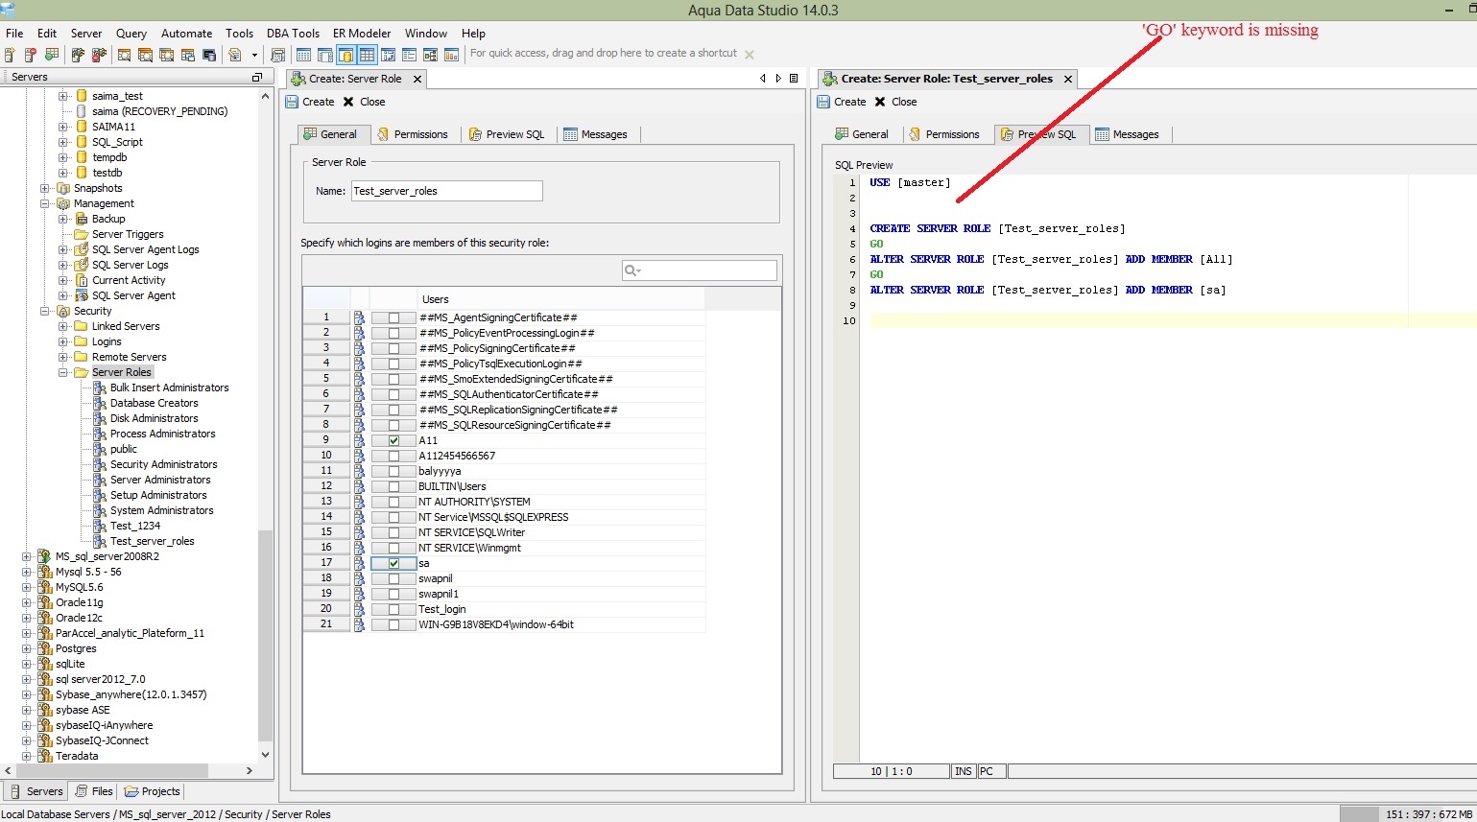Click the Snapshots folder icon

point(63,188)
